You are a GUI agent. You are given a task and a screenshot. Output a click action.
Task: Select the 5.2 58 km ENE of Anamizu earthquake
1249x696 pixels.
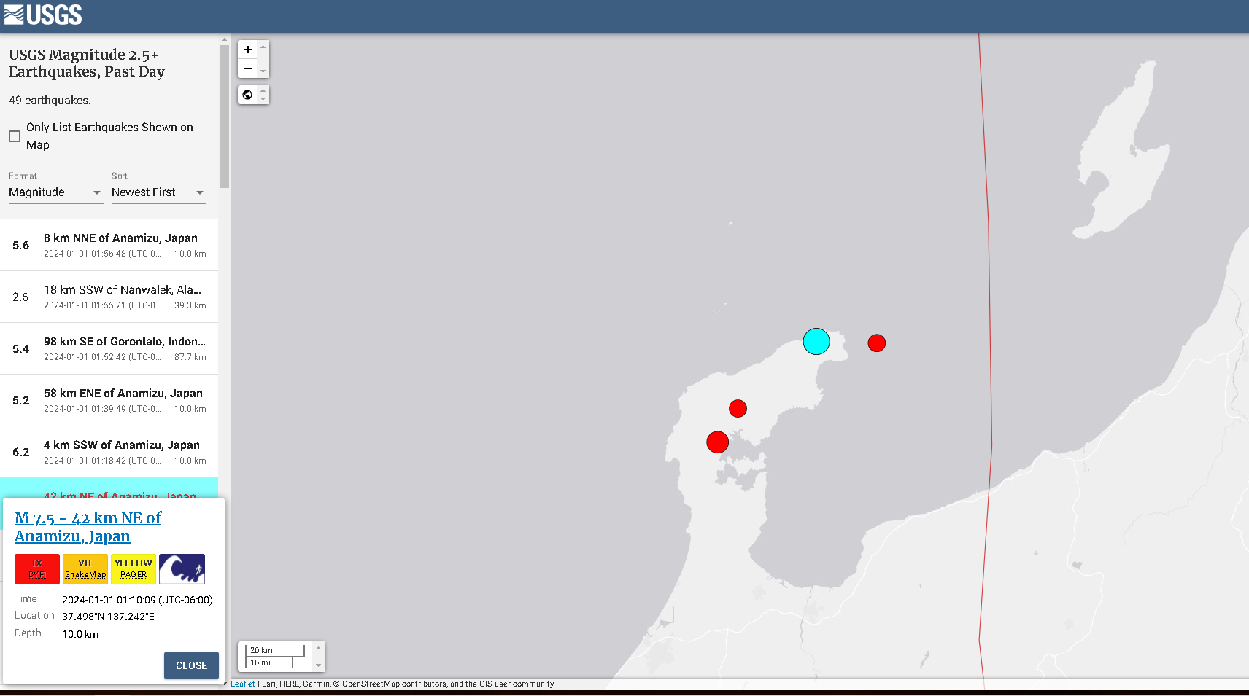[x=109, y=400]
